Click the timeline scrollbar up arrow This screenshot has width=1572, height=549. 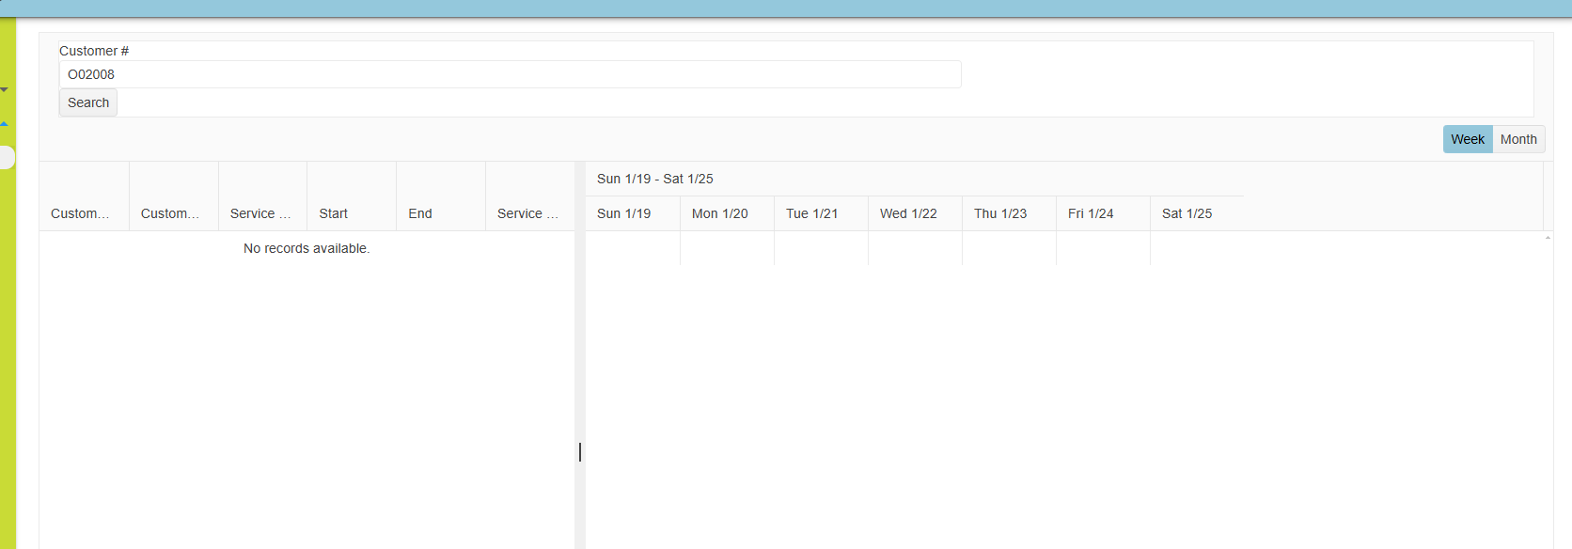click(x=1548, y=238)
